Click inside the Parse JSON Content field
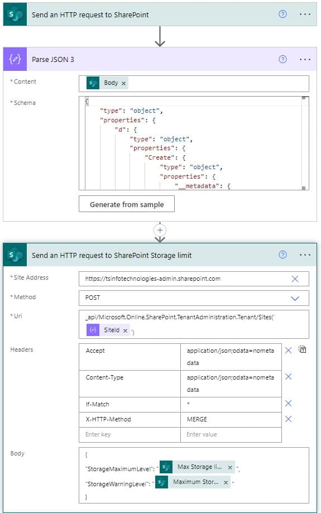321x513 pixels. [x=194, y=84]
